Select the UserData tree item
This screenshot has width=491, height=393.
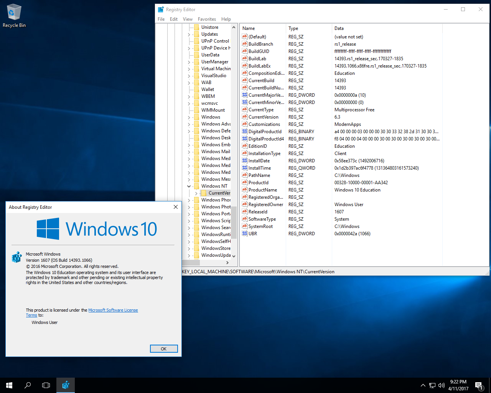point(210,55)
